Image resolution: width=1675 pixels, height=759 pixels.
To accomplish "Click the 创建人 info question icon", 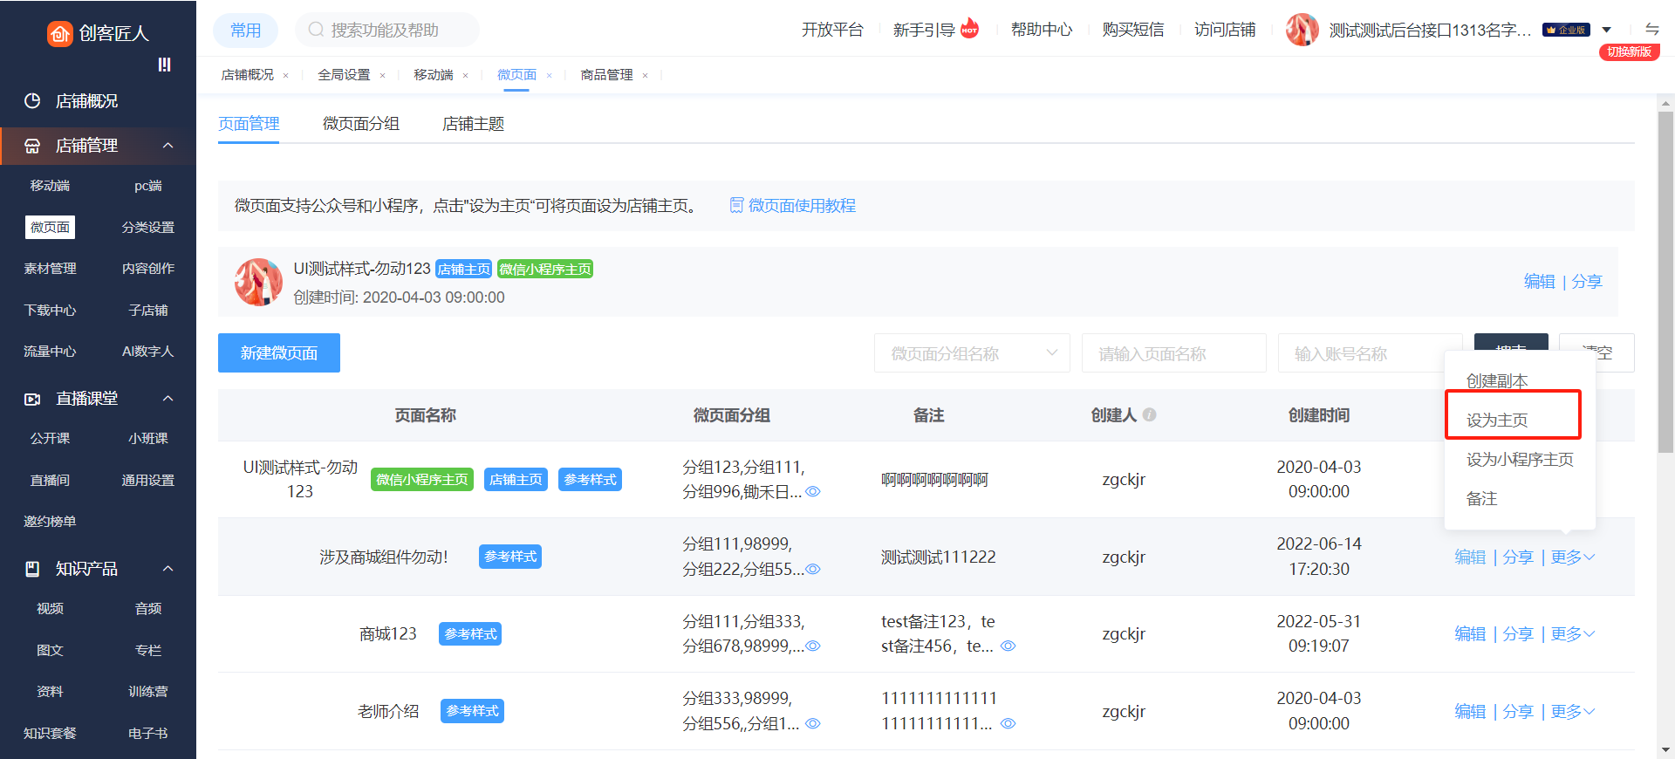I will 1150,415.
